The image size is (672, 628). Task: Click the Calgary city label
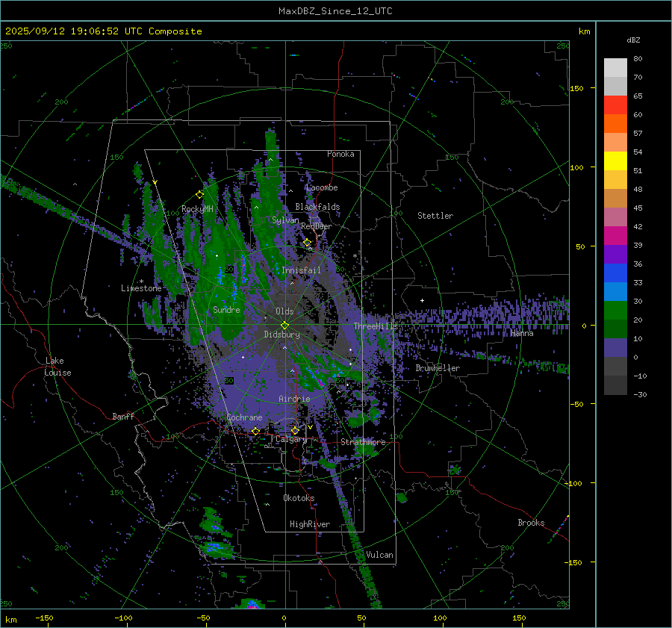291,439
